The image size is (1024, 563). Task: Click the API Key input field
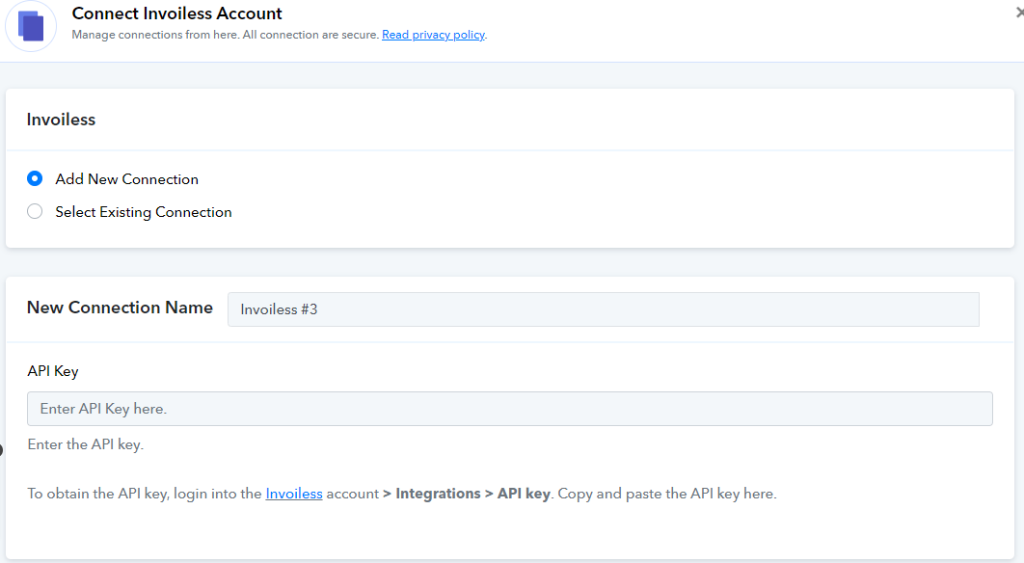click(510, 409)
